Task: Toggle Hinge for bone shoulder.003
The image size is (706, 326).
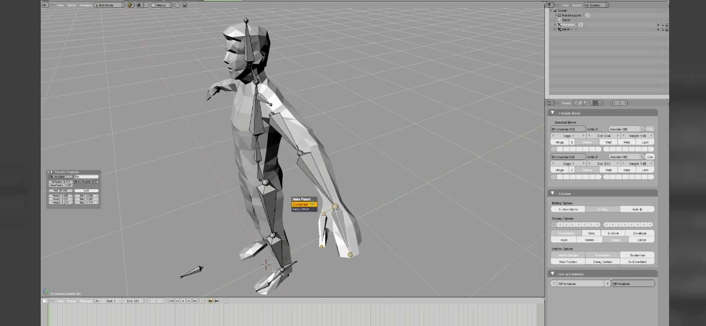Action: [560, 143]
